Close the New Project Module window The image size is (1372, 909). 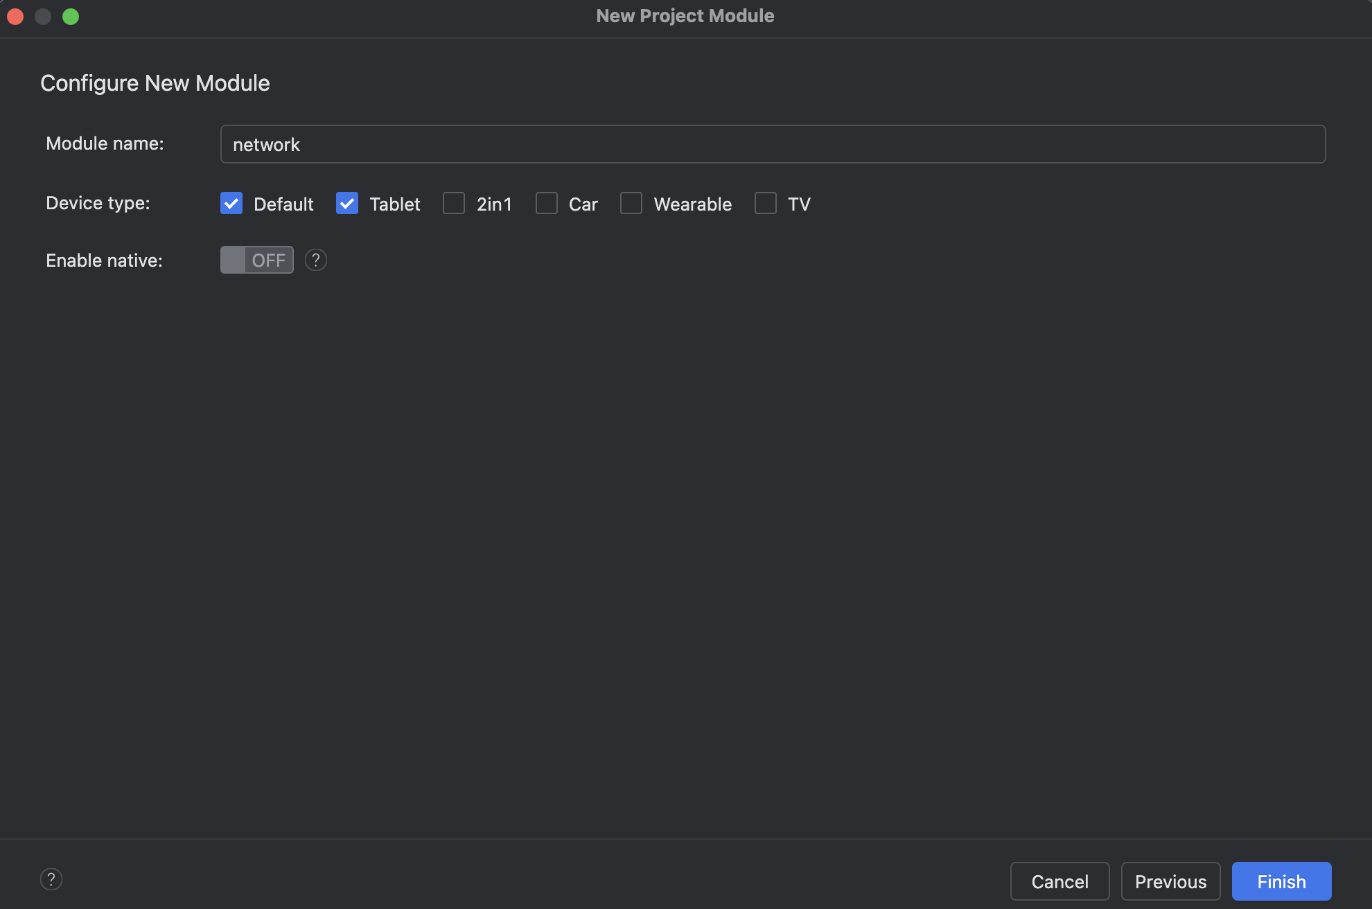pos(15,17)
